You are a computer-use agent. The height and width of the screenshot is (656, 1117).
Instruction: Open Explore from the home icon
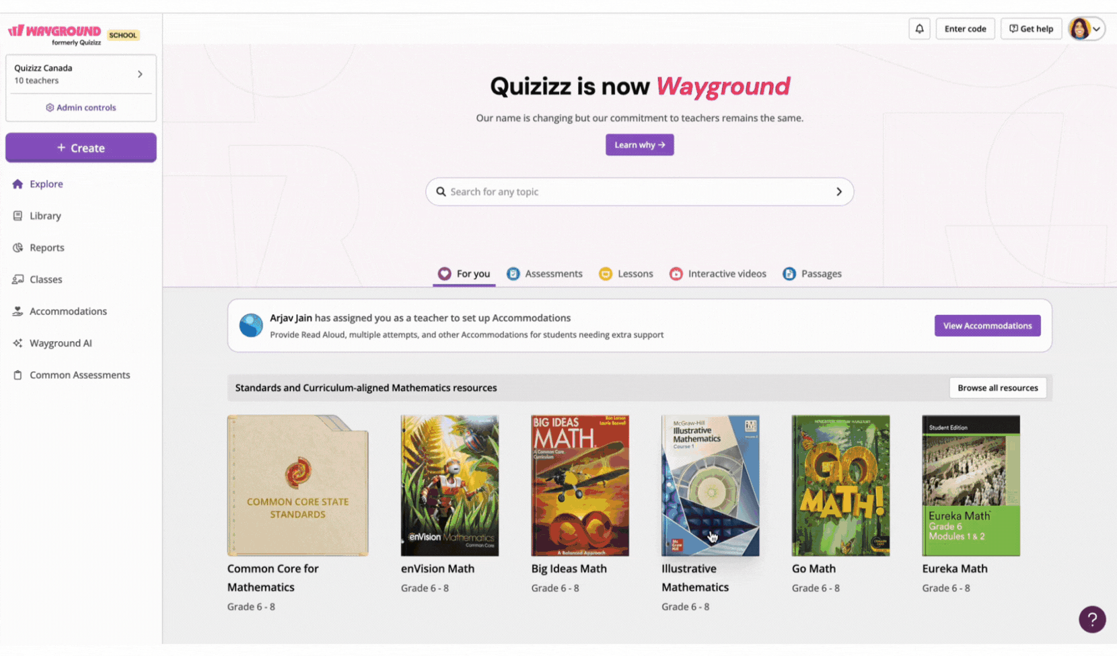(17, 184)
